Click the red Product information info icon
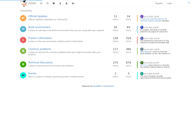 [23, 40]
